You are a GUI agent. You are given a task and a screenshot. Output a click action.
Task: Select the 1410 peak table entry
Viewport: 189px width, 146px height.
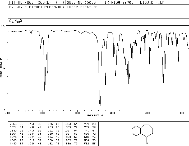(35, 131)
